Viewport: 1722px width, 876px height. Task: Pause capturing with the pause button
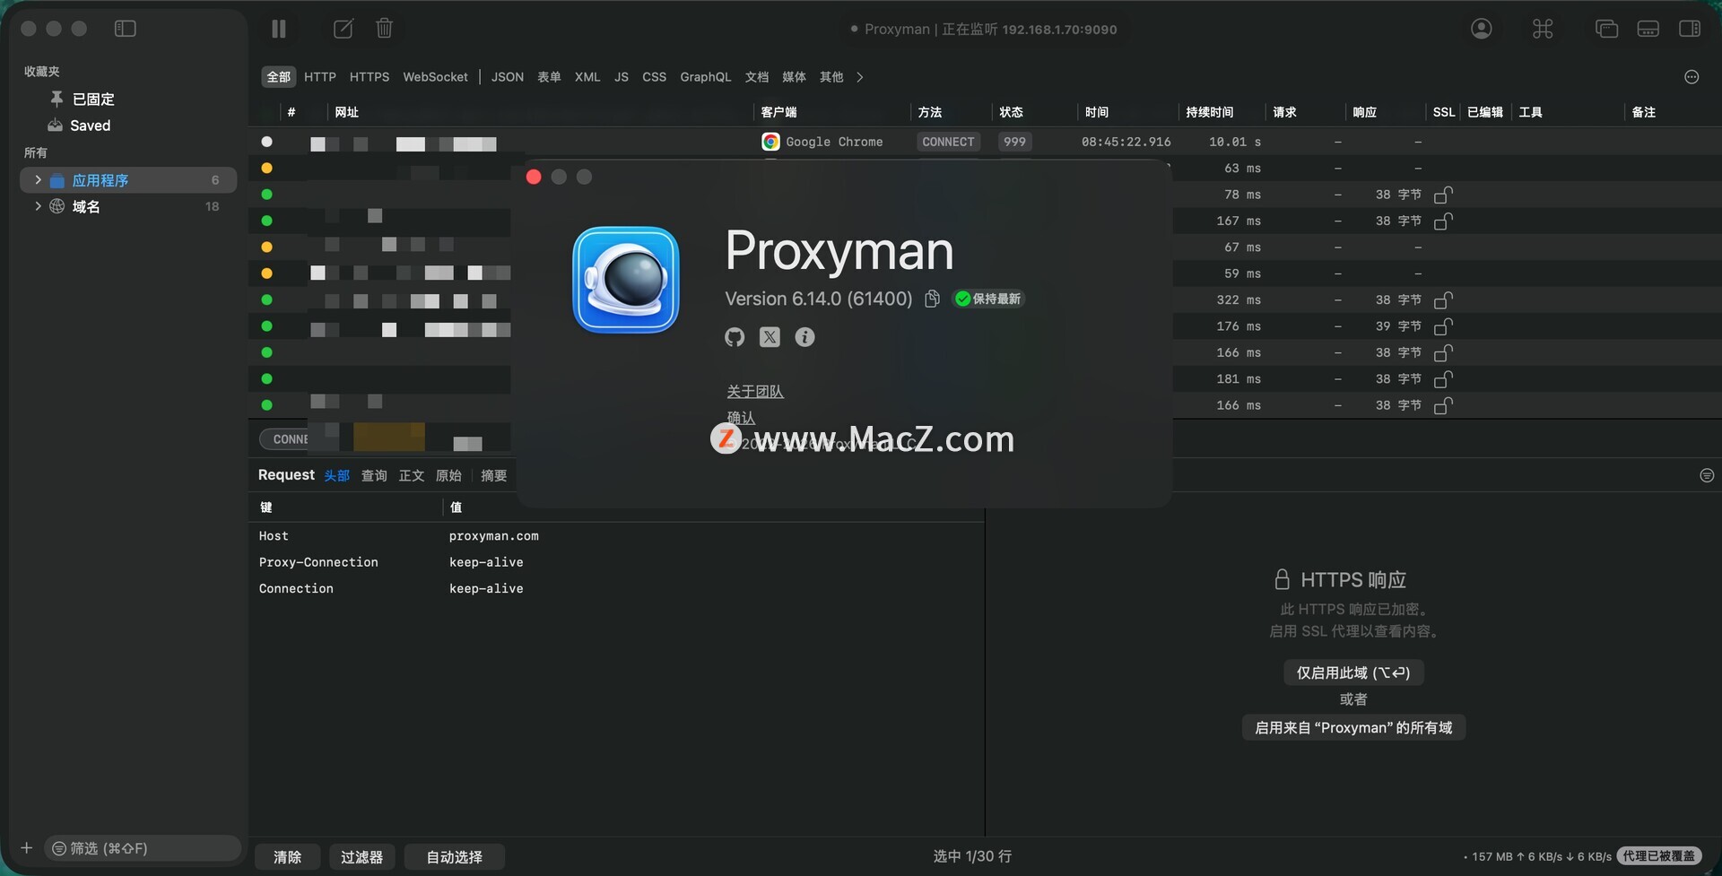[x=279, y=29]
